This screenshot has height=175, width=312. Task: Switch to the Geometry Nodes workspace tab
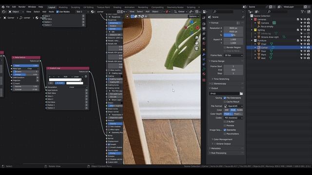(x=175, y=7)
